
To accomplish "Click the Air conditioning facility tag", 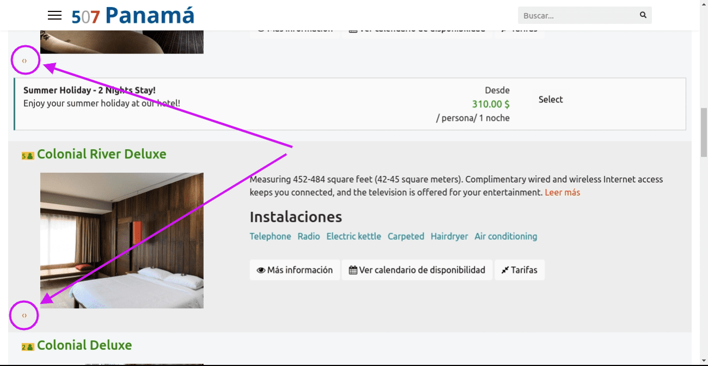I will pyautogui.click(x=505, y=236).
